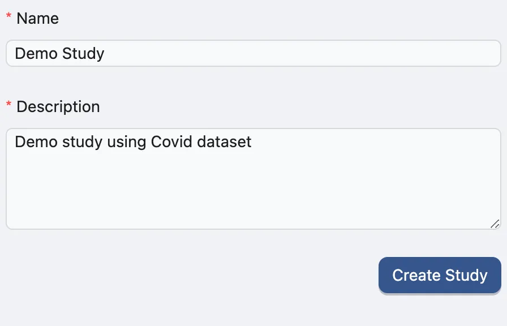Click the blue Create Study button
507x326 pixels.
pyautogui.click(x=440, y=275)
